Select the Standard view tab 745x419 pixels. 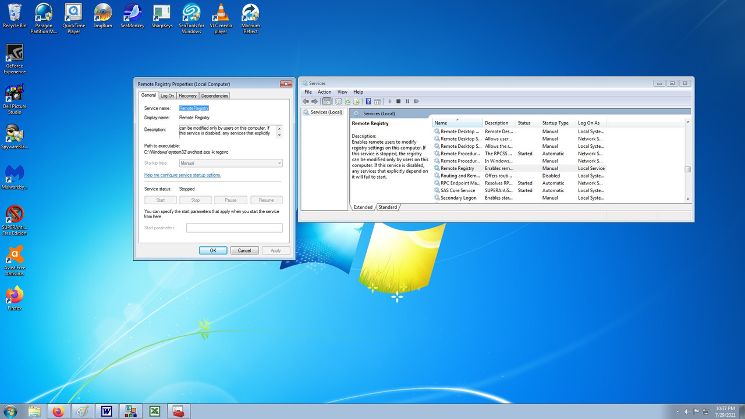pos(388,207)
